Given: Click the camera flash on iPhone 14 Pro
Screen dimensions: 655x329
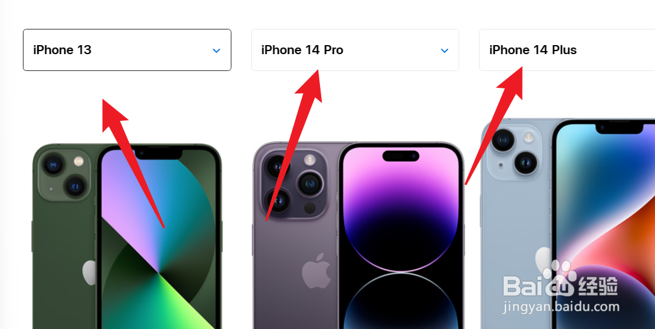Looking at the screenshot, I should (x=310, y=159).
